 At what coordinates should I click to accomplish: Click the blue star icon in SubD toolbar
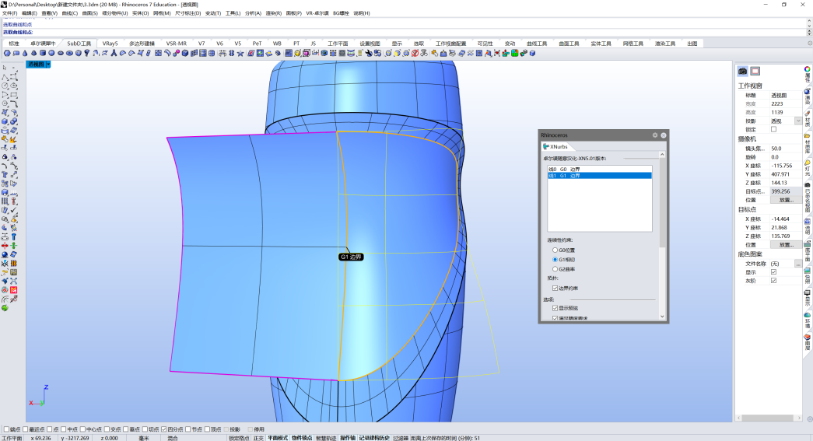tap(240, 53)
